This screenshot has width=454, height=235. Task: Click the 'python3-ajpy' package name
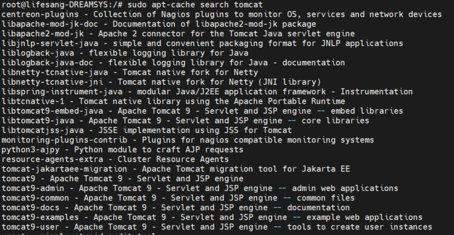coord(30,150)
